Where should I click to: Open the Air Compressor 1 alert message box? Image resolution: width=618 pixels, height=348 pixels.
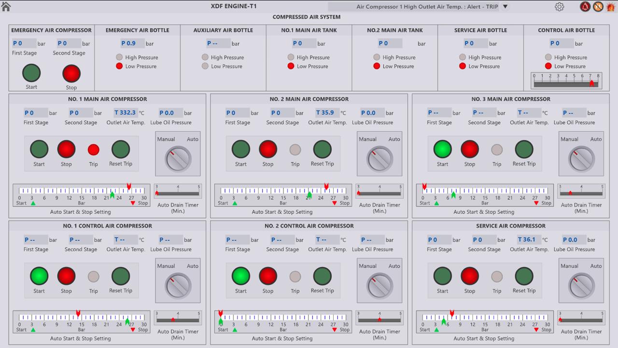click(418, 7)
